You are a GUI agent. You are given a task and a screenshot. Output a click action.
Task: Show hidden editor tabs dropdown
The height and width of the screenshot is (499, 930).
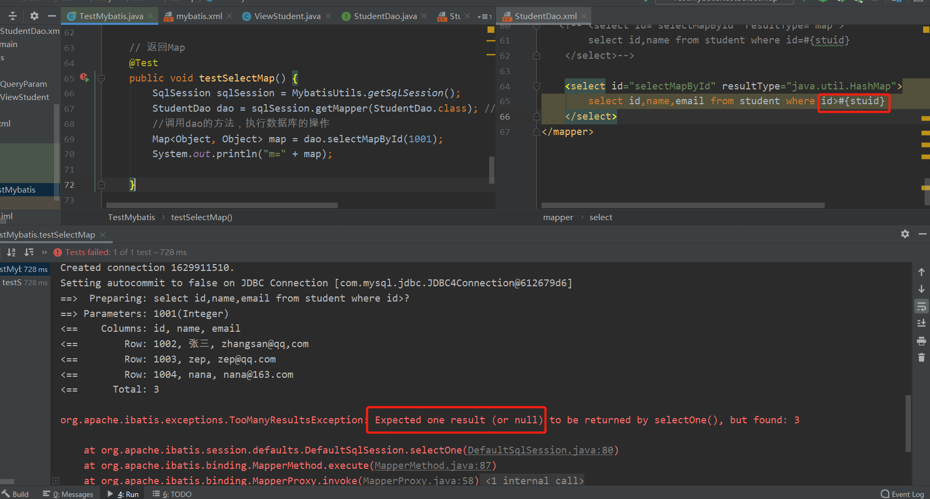point(484,16)
